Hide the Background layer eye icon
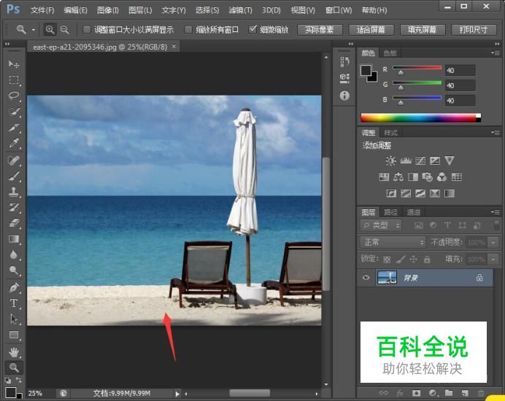The image size is (505, 401). (366, 277)
